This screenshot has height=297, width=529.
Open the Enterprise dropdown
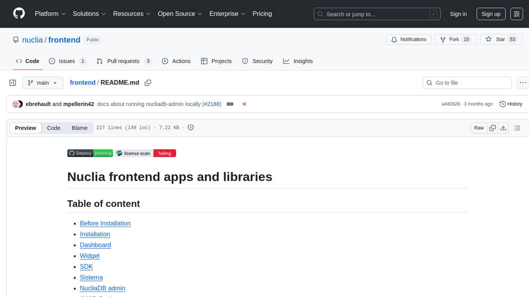pos(227,14)
